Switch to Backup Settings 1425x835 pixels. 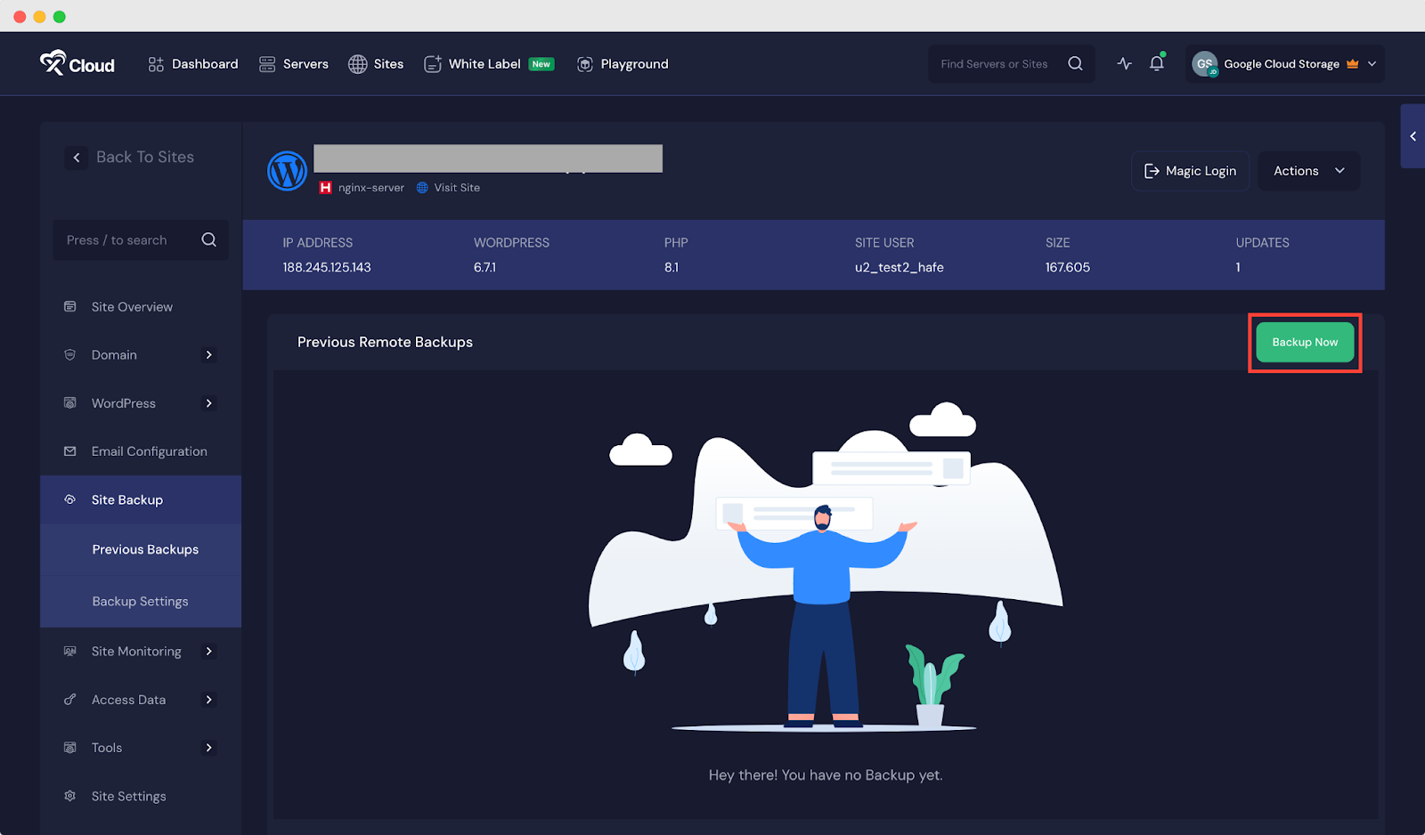[x=140, y=601]
